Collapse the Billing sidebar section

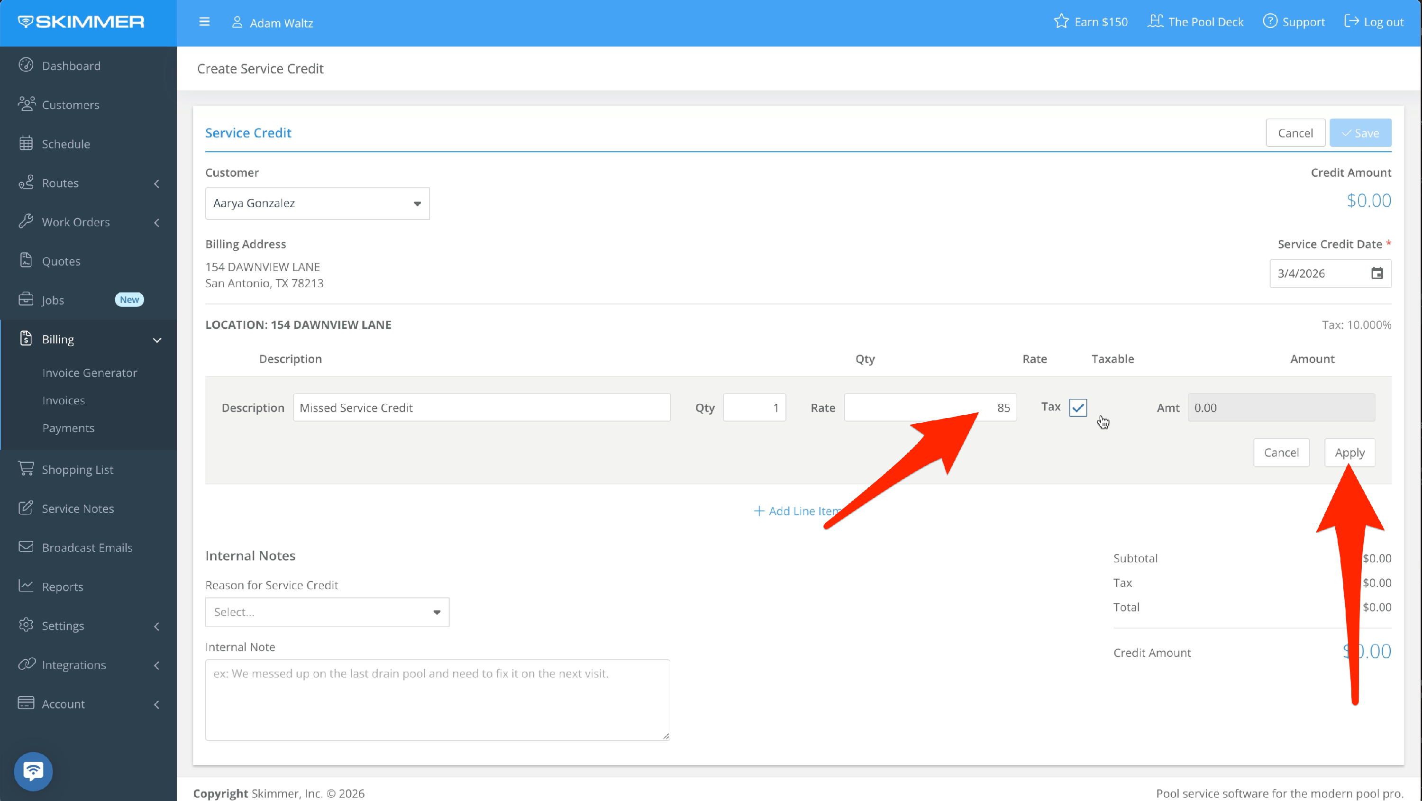click(157, 339)
